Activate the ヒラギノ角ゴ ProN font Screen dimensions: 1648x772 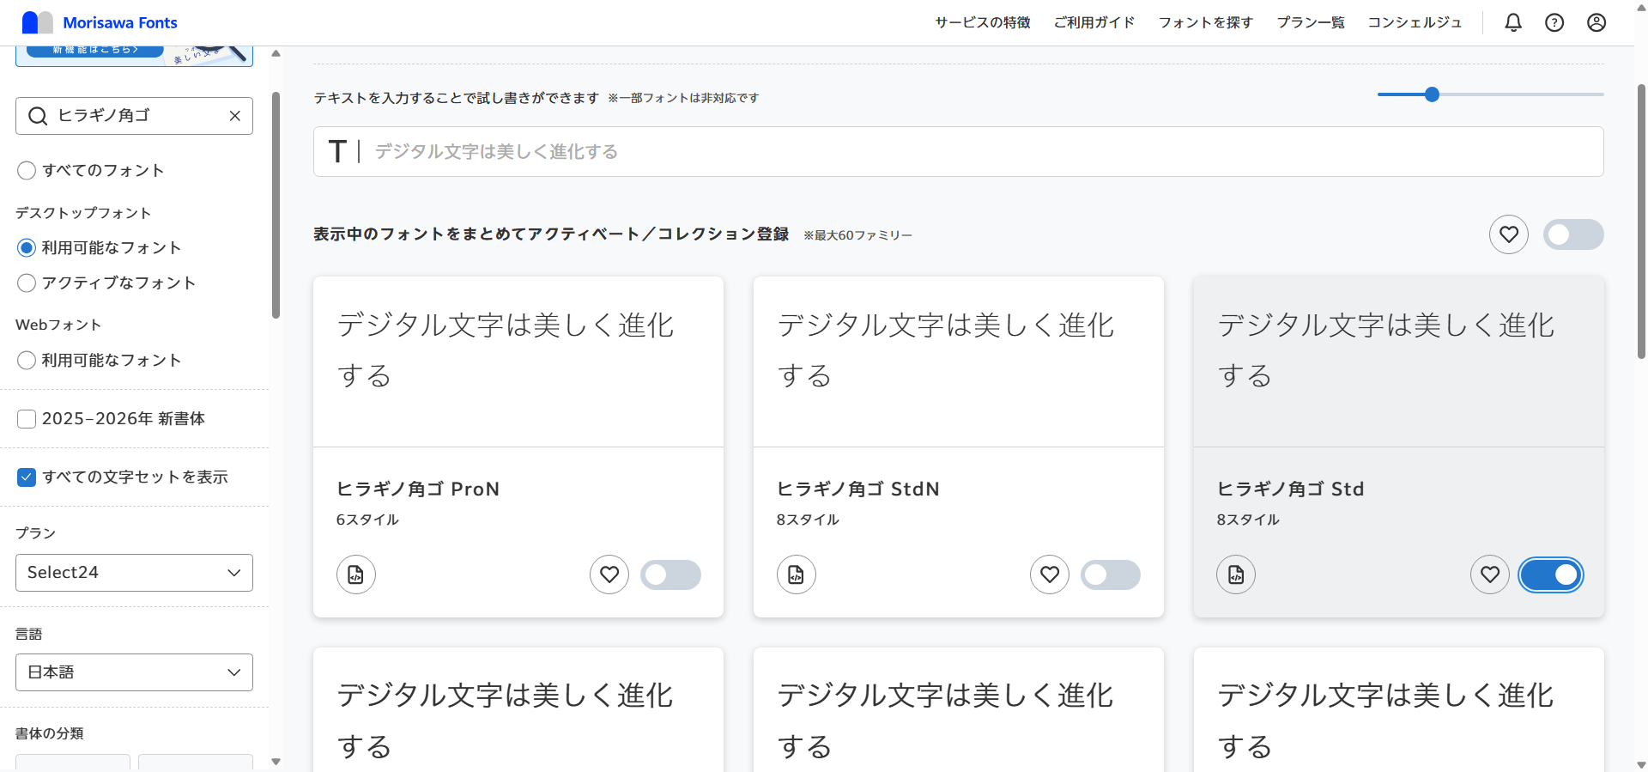click(670, 574)
